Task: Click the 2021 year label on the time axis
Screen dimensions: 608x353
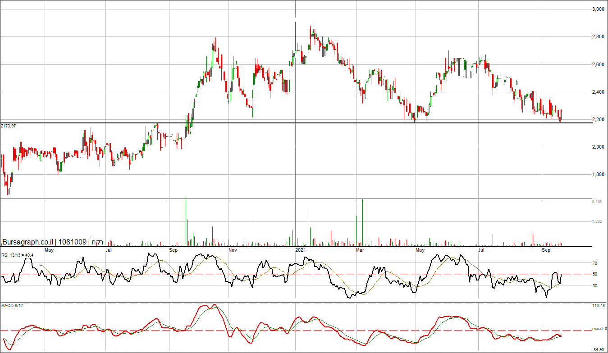Action: click(301, 249)
